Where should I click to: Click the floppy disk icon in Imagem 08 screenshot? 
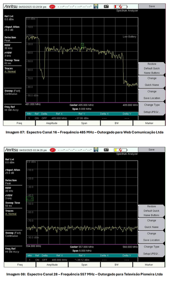(96, 150)
